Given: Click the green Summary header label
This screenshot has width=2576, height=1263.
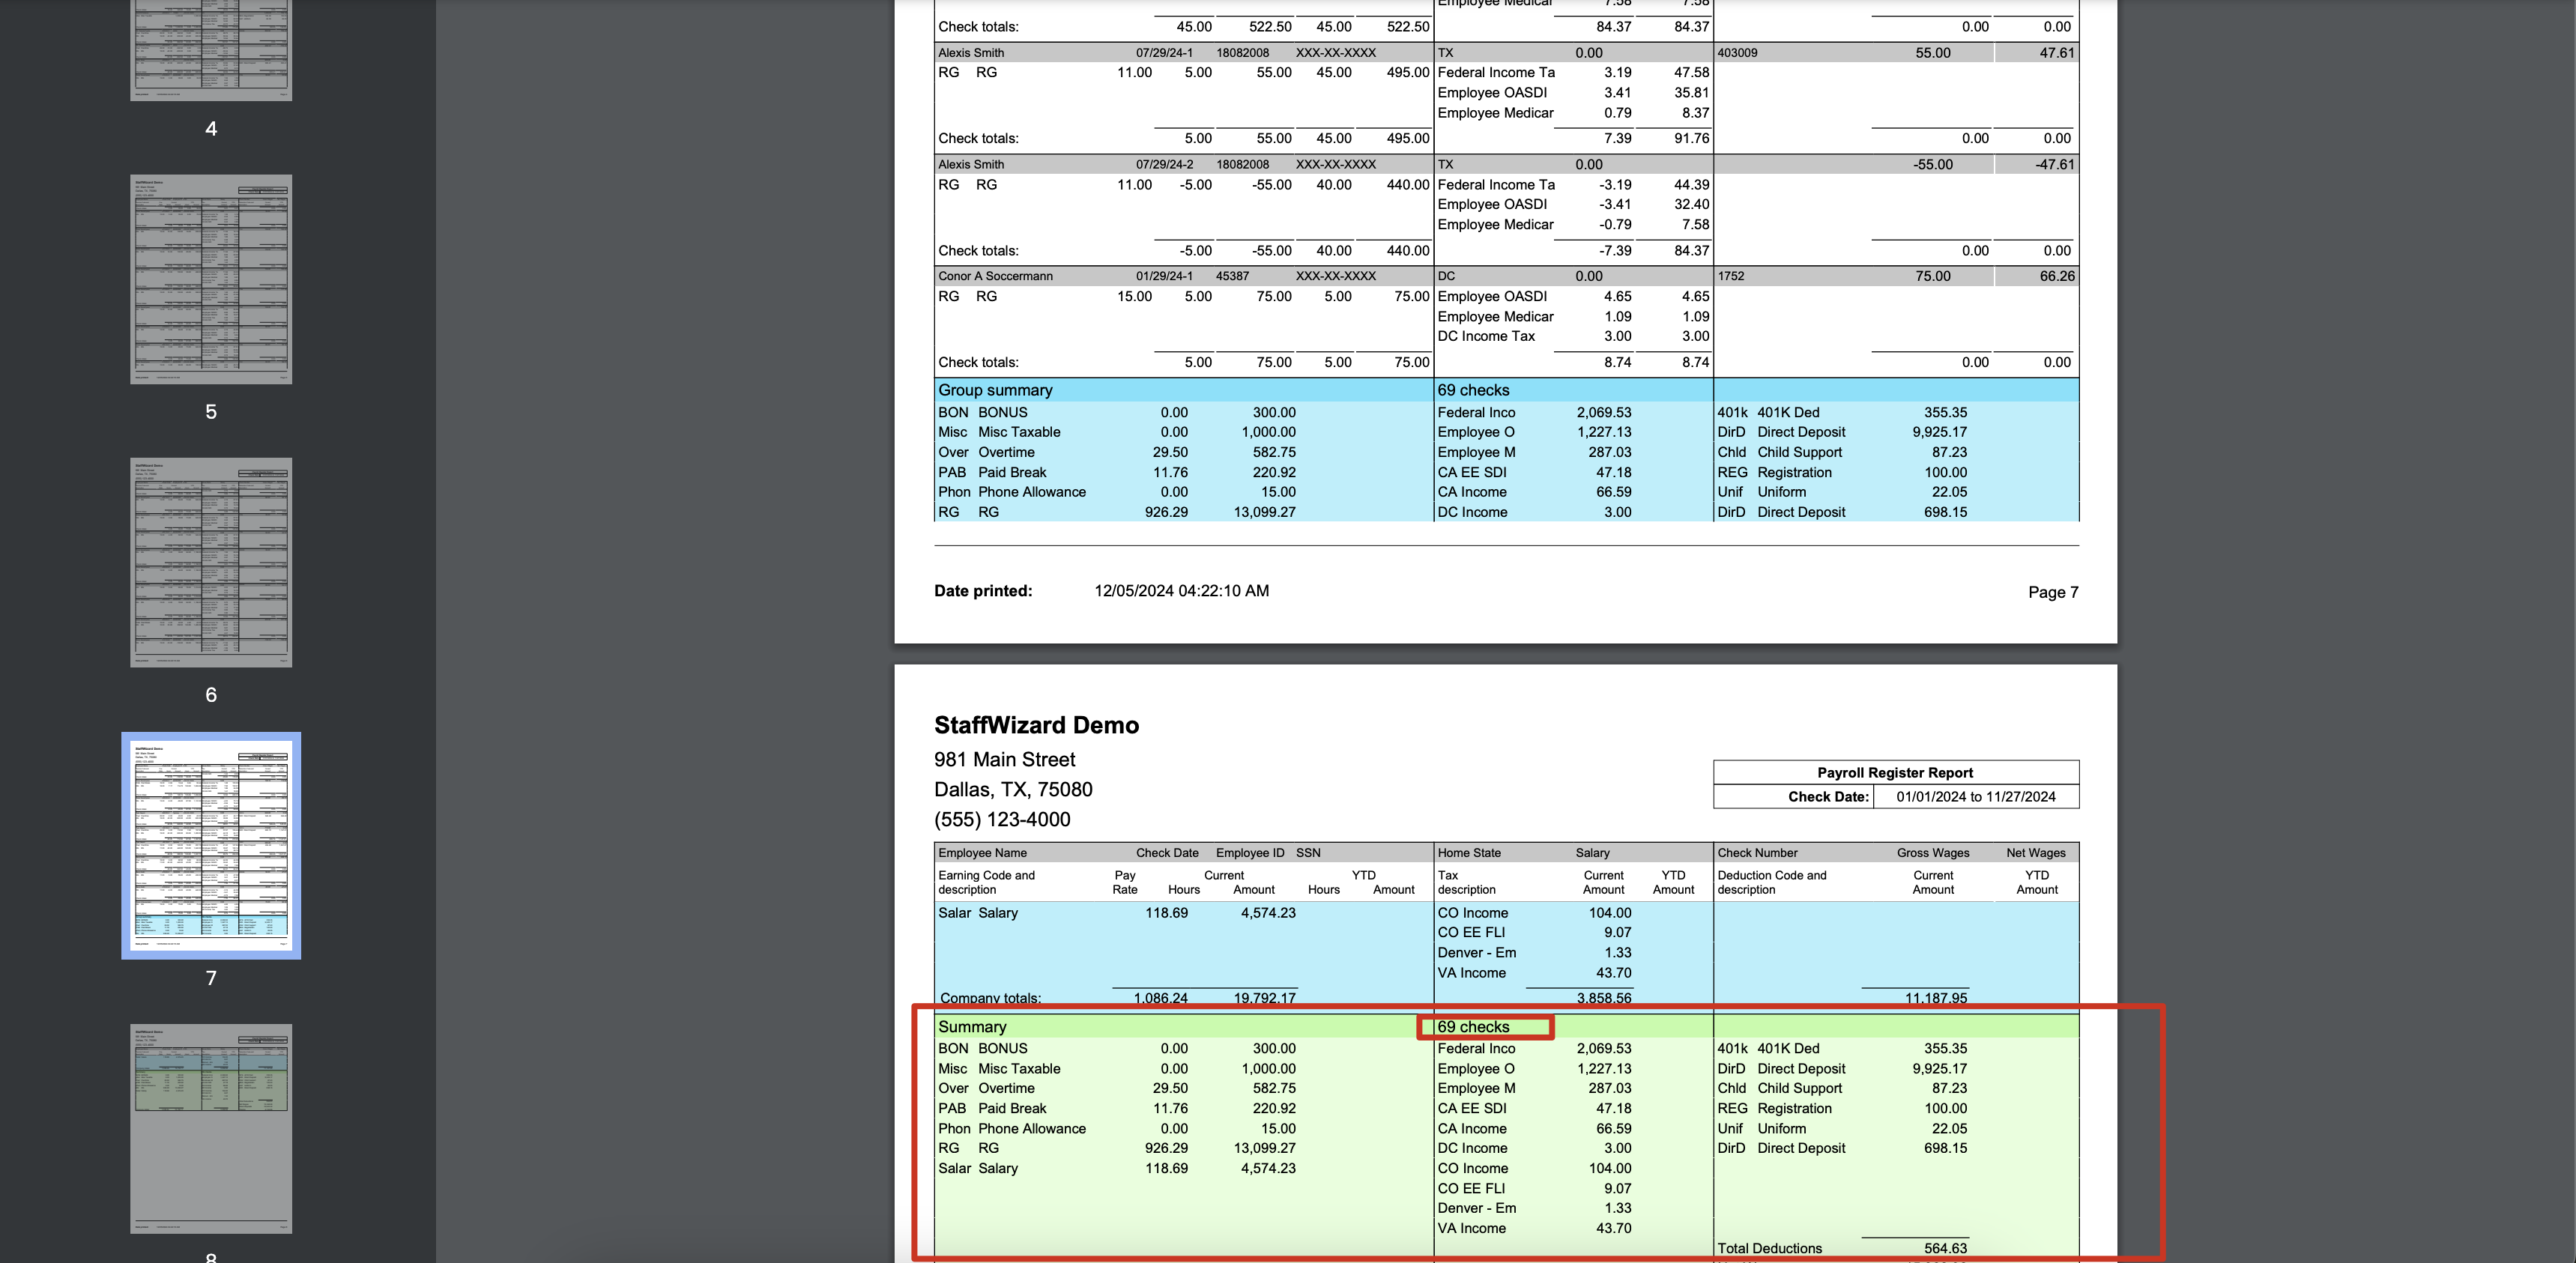Looking at the screenshot, I should click(972, 1027).
